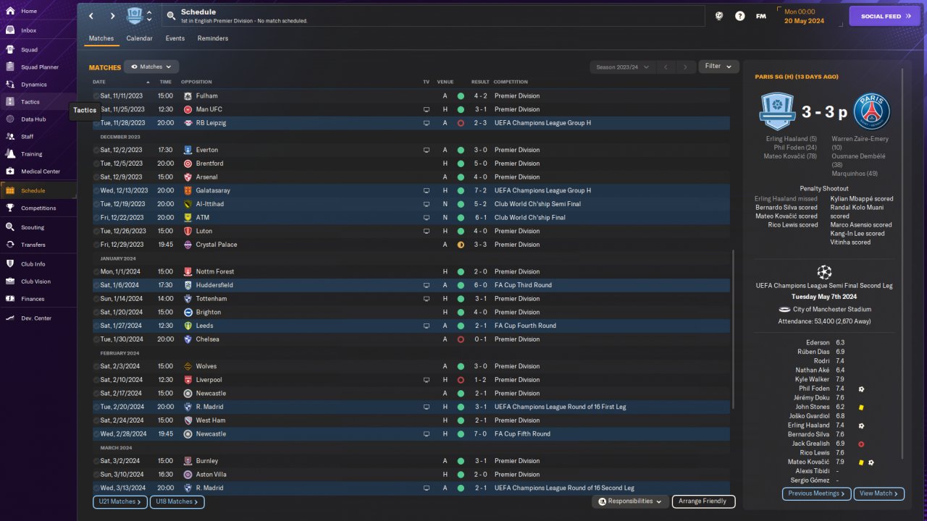927x521 pixels.
Task: Click the match details panel scrollbar
Action: click(x=903, y=264)
